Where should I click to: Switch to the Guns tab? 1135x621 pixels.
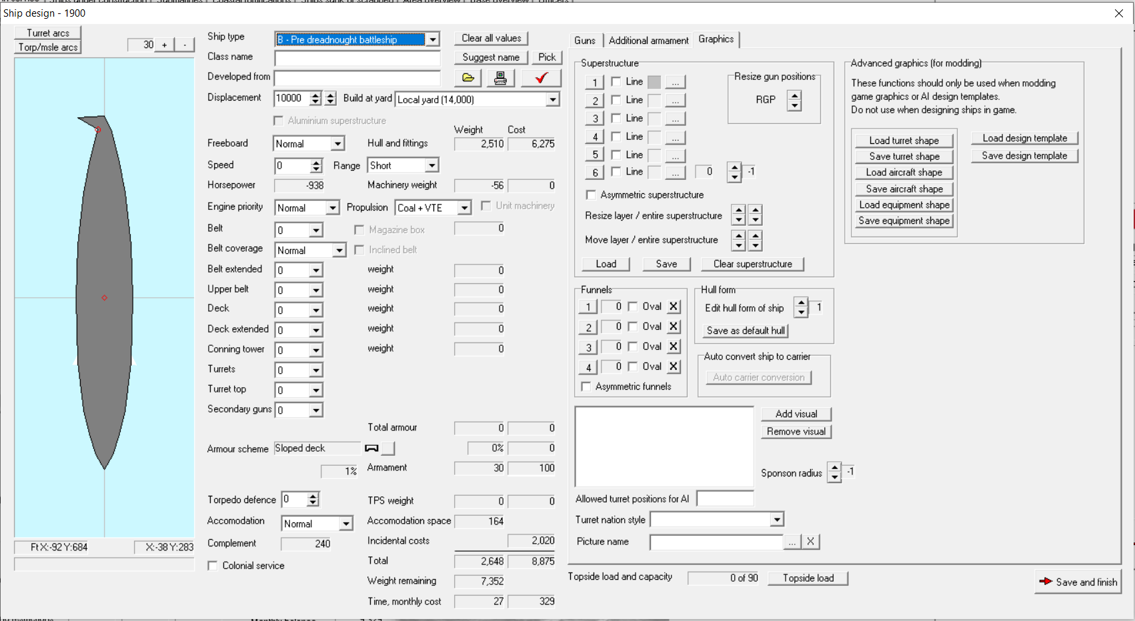click(x=585, y=41)
